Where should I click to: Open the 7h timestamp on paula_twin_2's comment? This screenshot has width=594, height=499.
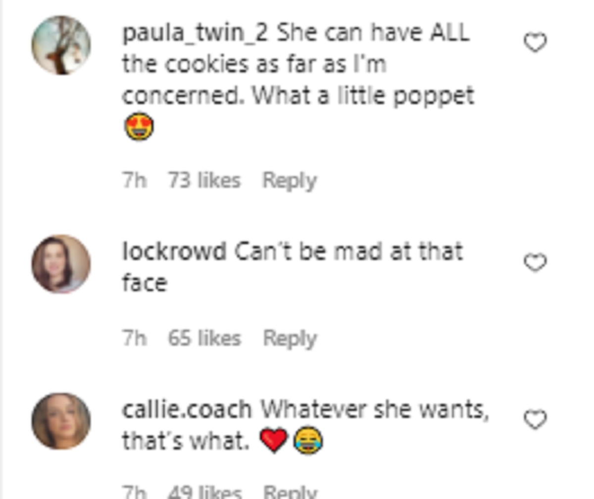[x=135, y=180]
